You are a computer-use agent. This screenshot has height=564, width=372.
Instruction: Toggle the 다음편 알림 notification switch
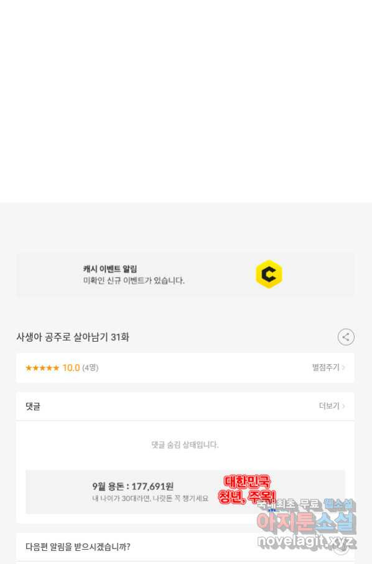[340, 547]
